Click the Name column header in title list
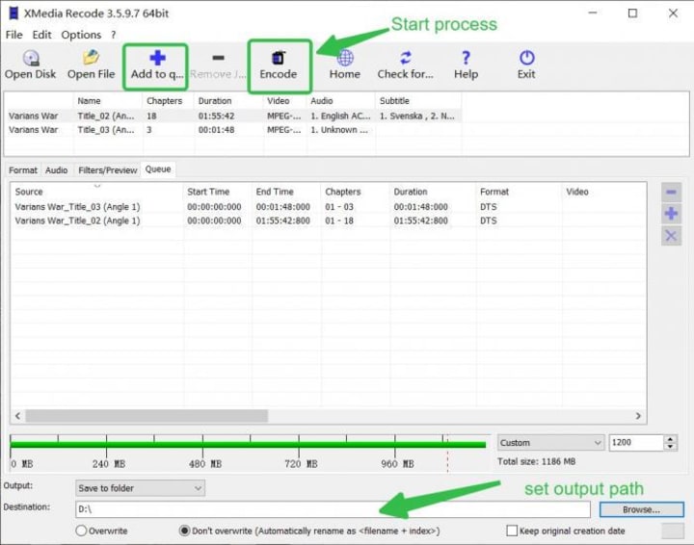Image resolution: width=694 pixels, height=545 pixels. coord(108,101)
